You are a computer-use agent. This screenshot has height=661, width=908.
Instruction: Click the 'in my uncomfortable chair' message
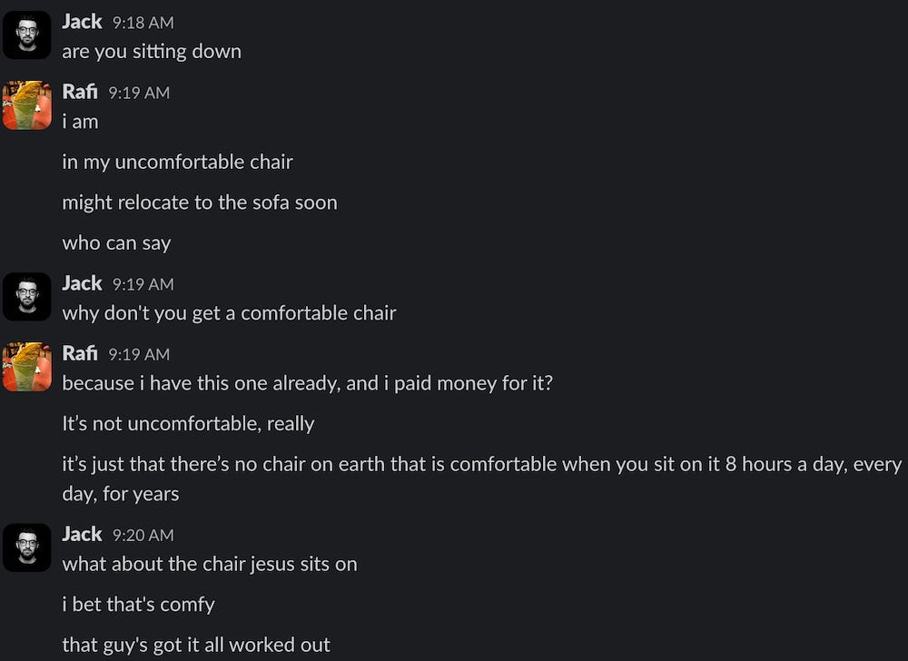coord(178,162)
